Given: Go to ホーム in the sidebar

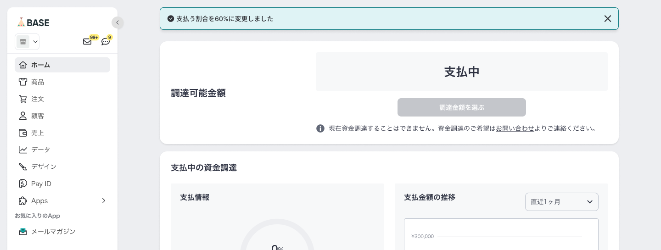Looking at the screenshot, I should (x=62, y=65).
